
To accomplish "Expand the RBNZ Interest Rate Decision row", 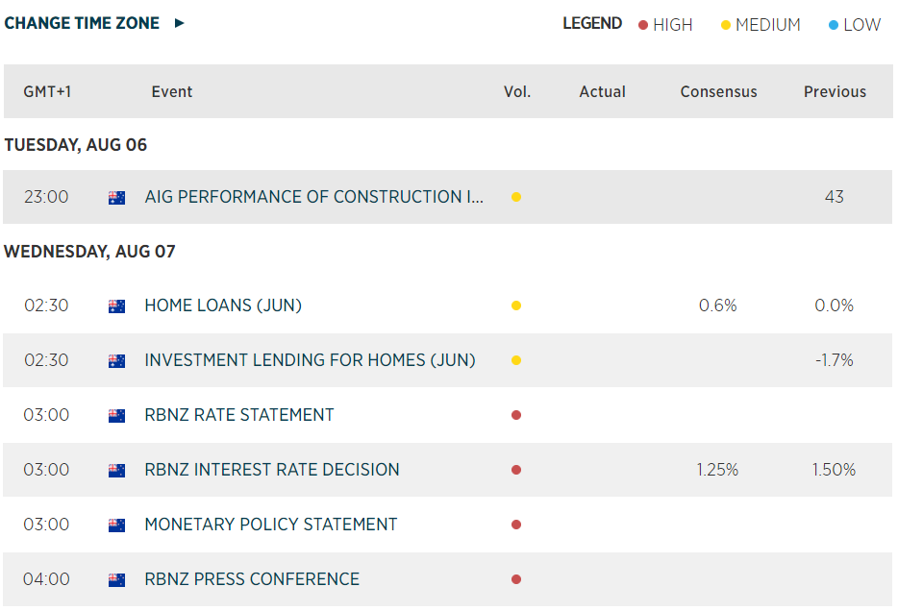I will [x=272, y=471].
